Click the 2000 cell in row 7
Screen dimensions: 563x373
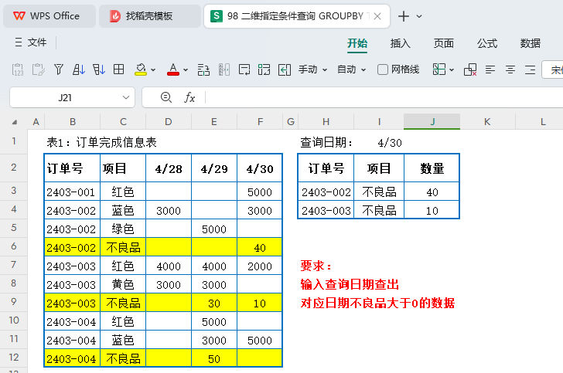pyautogui.click(x=260, y=266)
